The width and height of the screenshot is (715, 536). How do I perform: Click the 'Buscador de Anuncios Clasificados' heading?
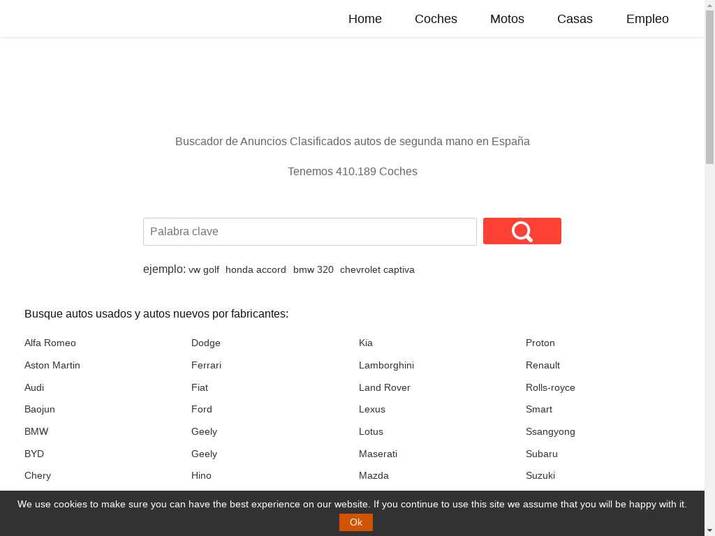click(x=352, y=141)
